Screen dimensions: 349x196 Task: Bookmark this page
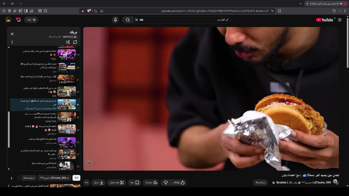[279, 11]
